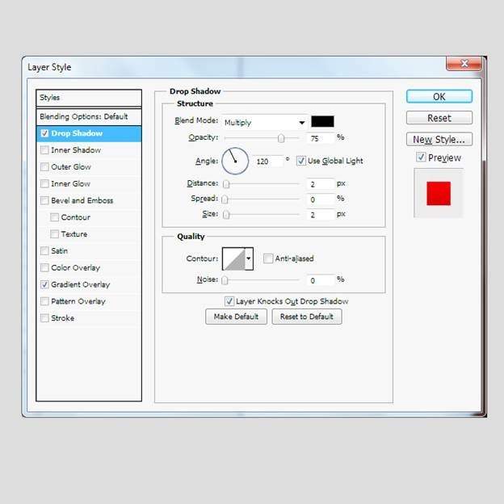Select Bevel and Emboss in the list
504x504 pixels.
point(82,200)
